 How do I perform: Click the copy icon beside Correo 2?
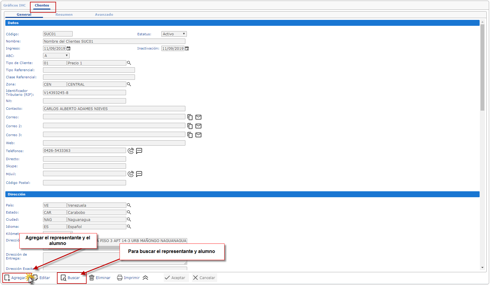click(x=190, y=126)
